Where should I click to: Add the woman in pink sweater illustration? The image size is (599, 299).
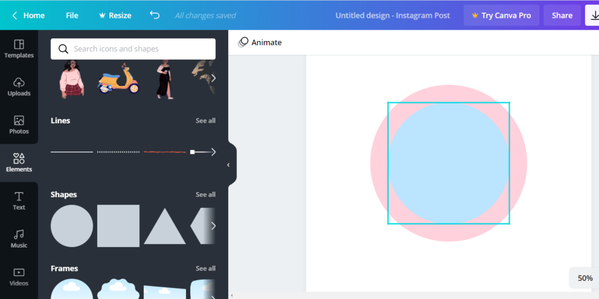[71, 79]
